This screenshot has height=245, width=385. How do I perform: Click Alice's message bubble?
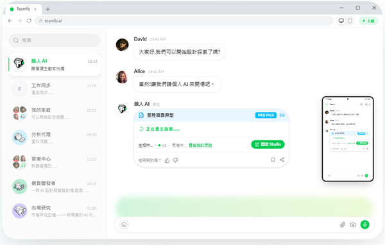pyautogui.click(x=177, y=84)
